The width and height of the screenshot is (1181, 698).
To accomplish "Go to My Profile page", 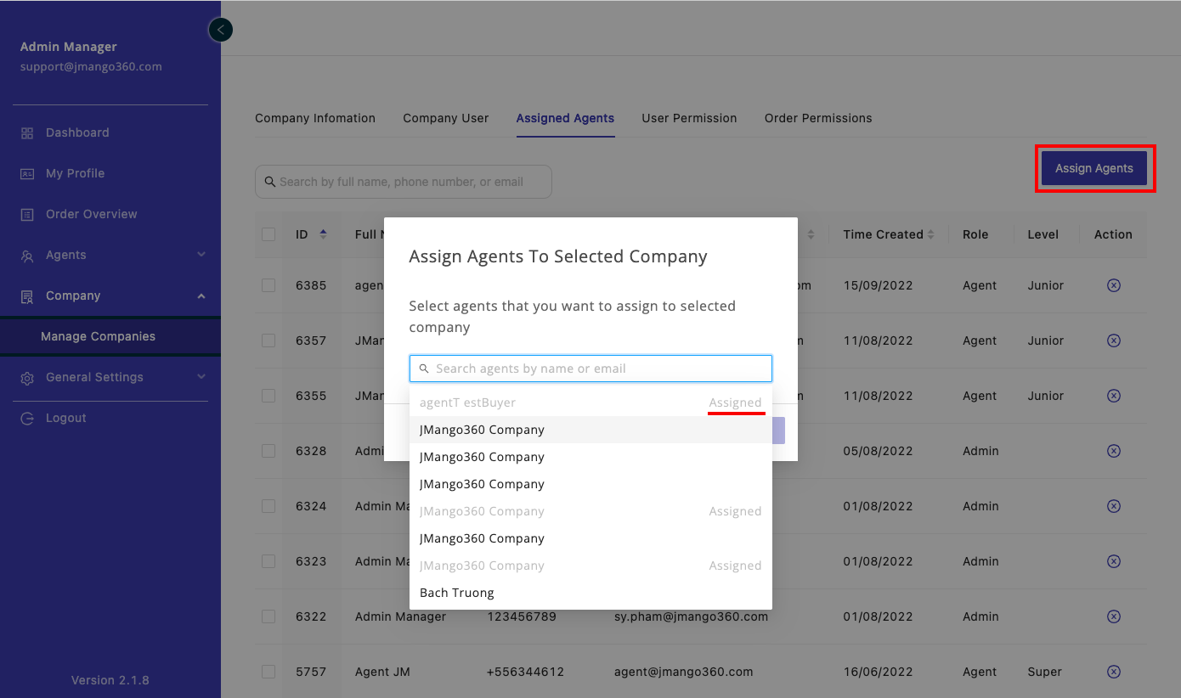I will [75, 173].
